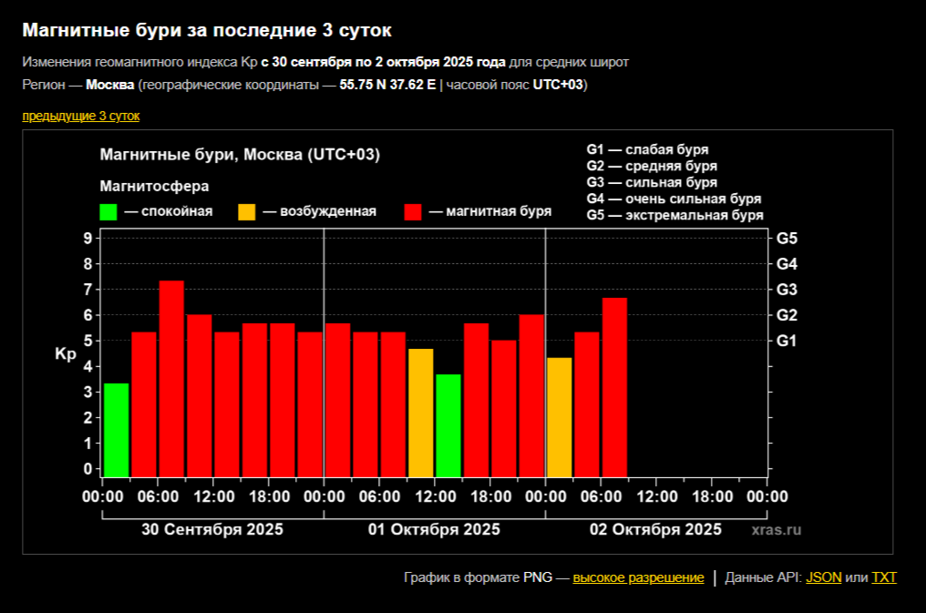The width and height of the screenshot is (926, 613).
Task: Click the yellow bar on 02 October
Action: [560, 416]
